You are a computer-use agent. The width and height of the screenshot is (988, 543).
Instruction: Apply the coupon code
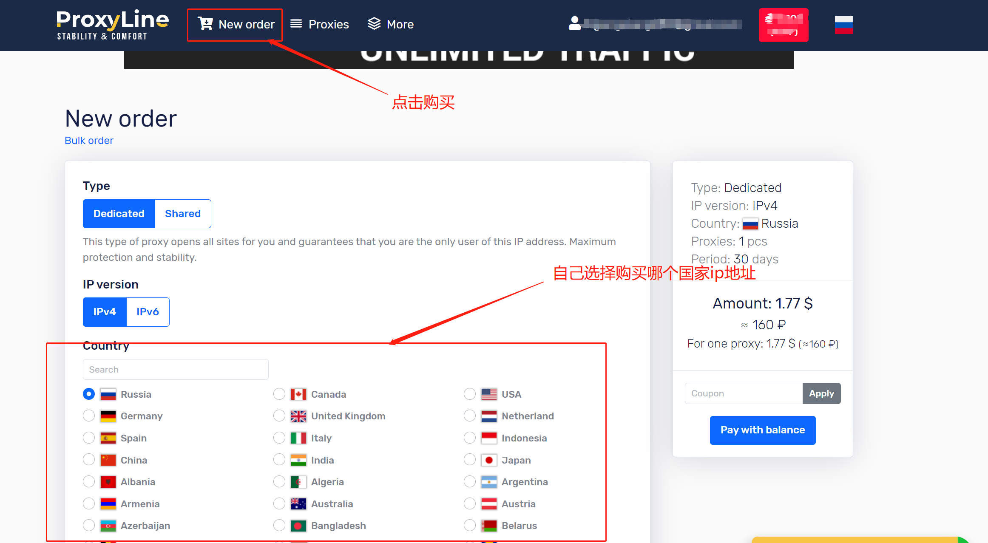[821, 393]
